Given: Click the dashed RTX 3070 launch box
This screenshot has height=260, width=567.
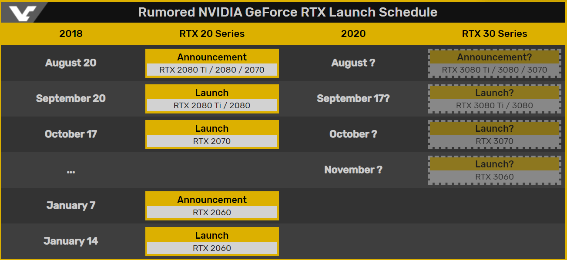Looking at the screenshot, I should 494,134.
